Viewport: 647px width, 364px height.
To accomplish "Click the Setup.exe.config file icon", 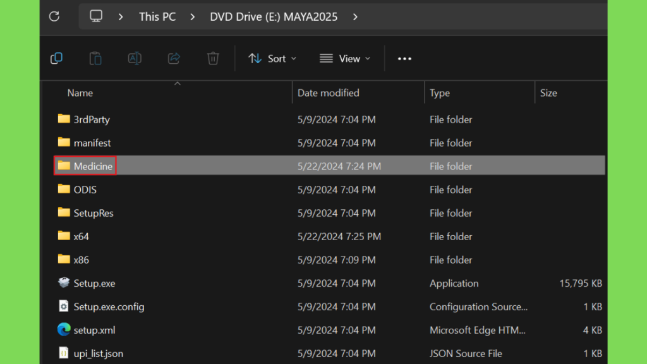I will [64, 306].
